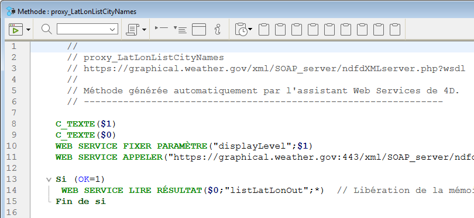The image size is (474, 218).
Task: Run the method with the green play icon
Action: [x=16, y=30]
